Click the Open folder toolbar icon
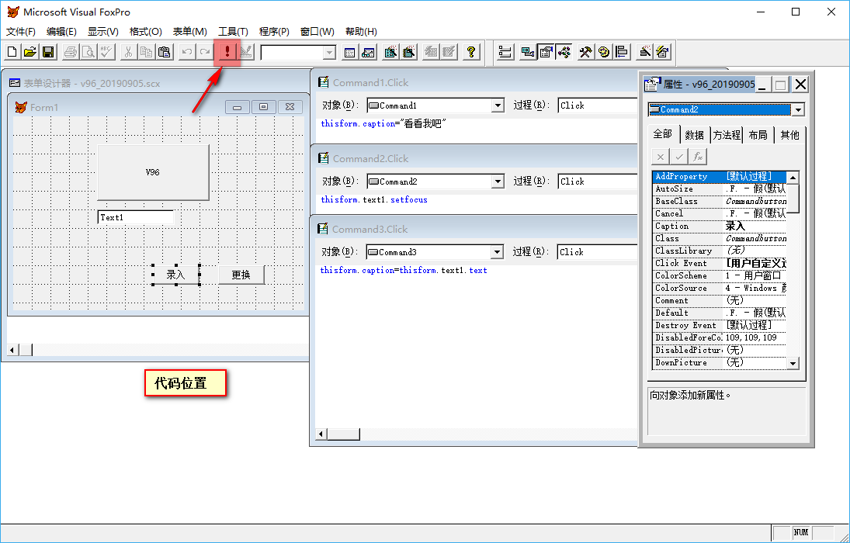 pos(30,52)
